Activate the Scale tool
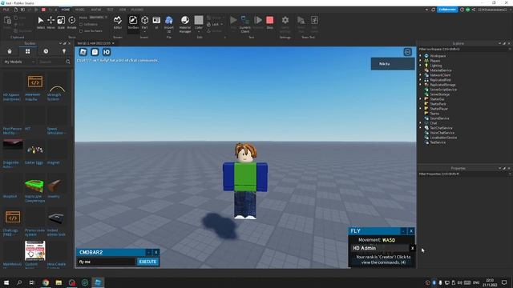The image size is (513, 288). 61,23
